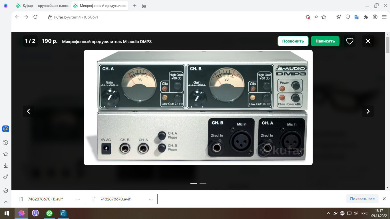Add listing to favorites with heart icon
Viewport: 390px width, 219px height.
(x=350, y=41)
